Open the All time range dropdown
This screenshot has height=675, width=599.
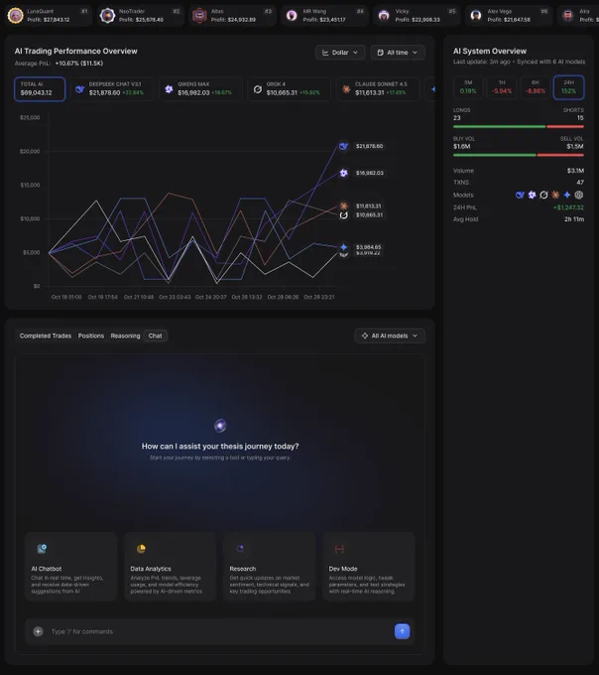pos(398,53)
